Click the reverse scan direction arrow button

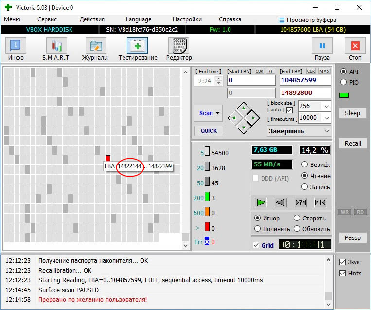(x=281, y=202)
